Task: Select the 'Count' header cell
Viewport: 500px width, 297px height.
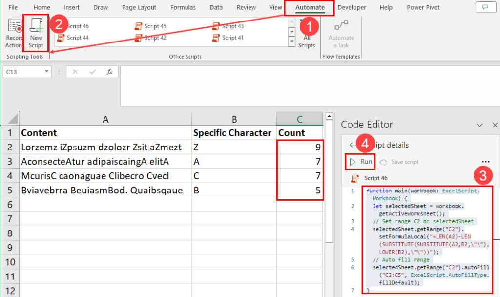Action: (x=300, y=133)
